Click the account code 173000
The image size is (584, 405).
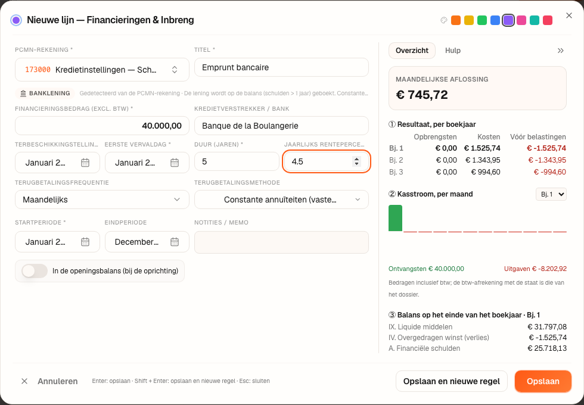pos(38,70)
